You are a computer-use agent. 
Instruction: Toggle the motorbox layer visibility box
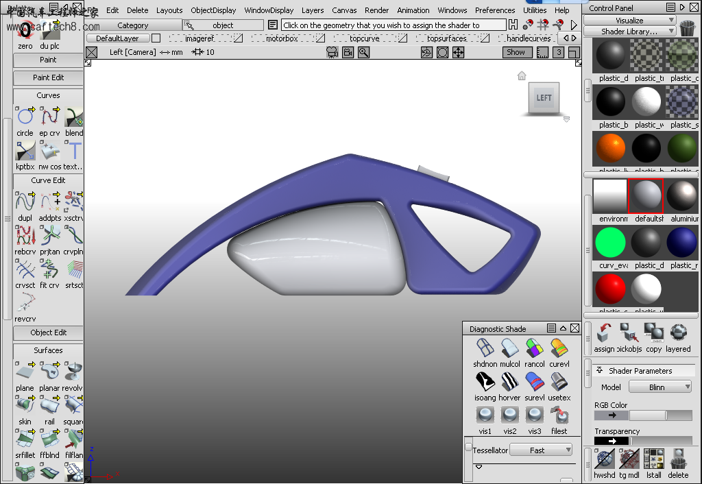coord(321,38)
